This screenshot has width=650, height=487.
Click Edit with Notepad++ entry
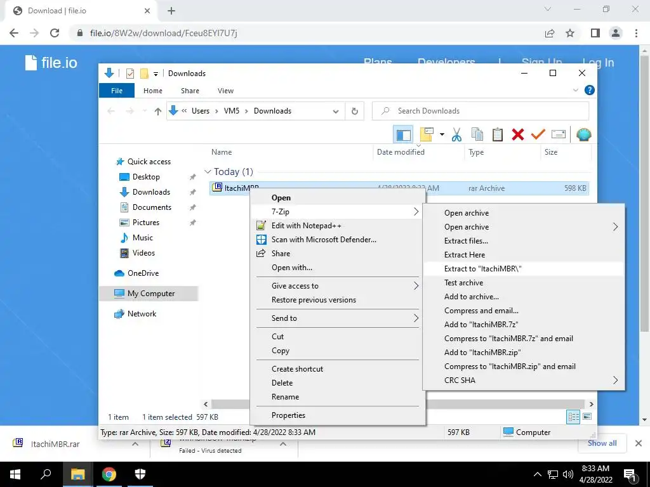click(x=336, y=226)
